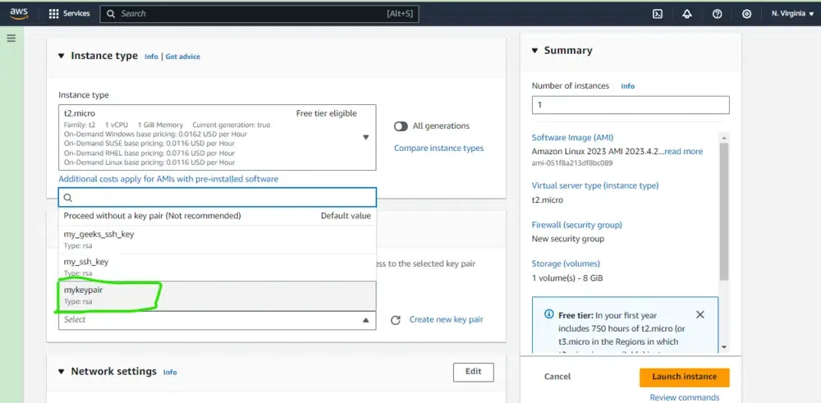Click the summary scrollbar down arrow

[x=724, y=346]
